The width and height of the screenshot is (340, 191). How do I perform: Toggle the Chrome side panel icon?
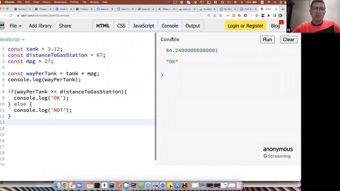[274, 15]
